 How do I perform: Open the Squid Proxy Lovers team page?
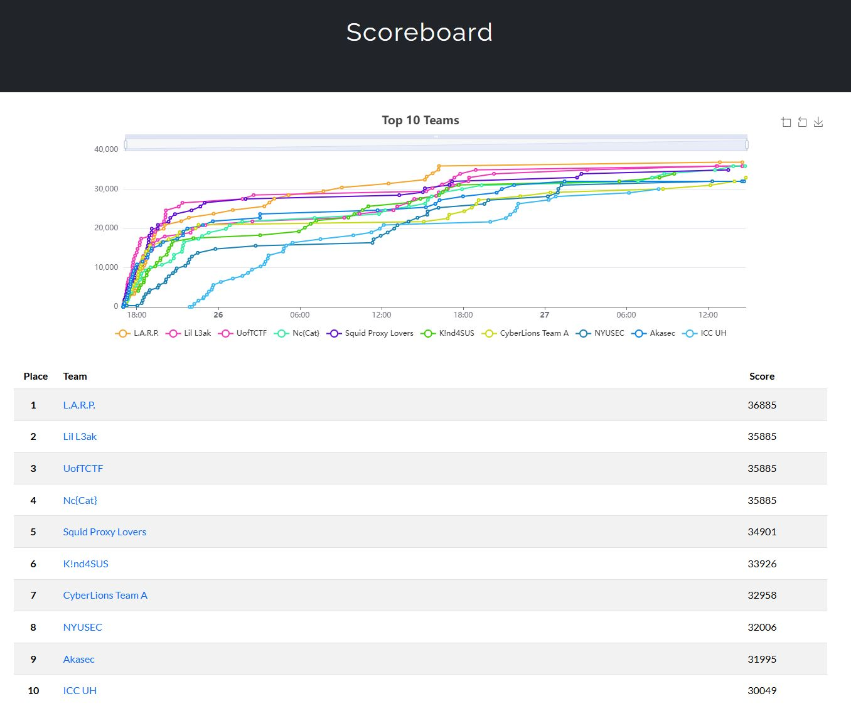coord(104,532)
